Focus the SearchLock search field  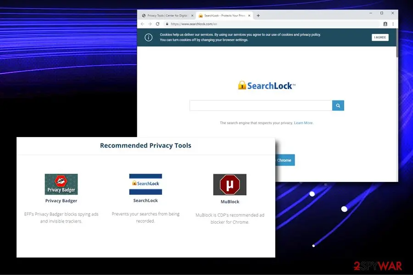coord(261,105)
